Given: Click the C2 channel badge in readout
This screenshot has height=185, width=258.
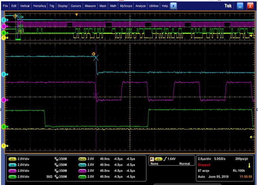Looking at the screenshot, I should point(12,165).
